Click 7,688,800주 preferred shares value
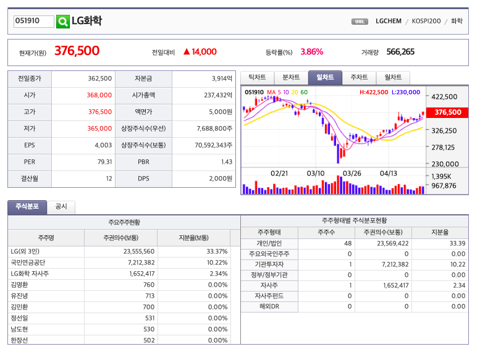The width and height of the screenshot is (480, 357). [x=214, y=128]
